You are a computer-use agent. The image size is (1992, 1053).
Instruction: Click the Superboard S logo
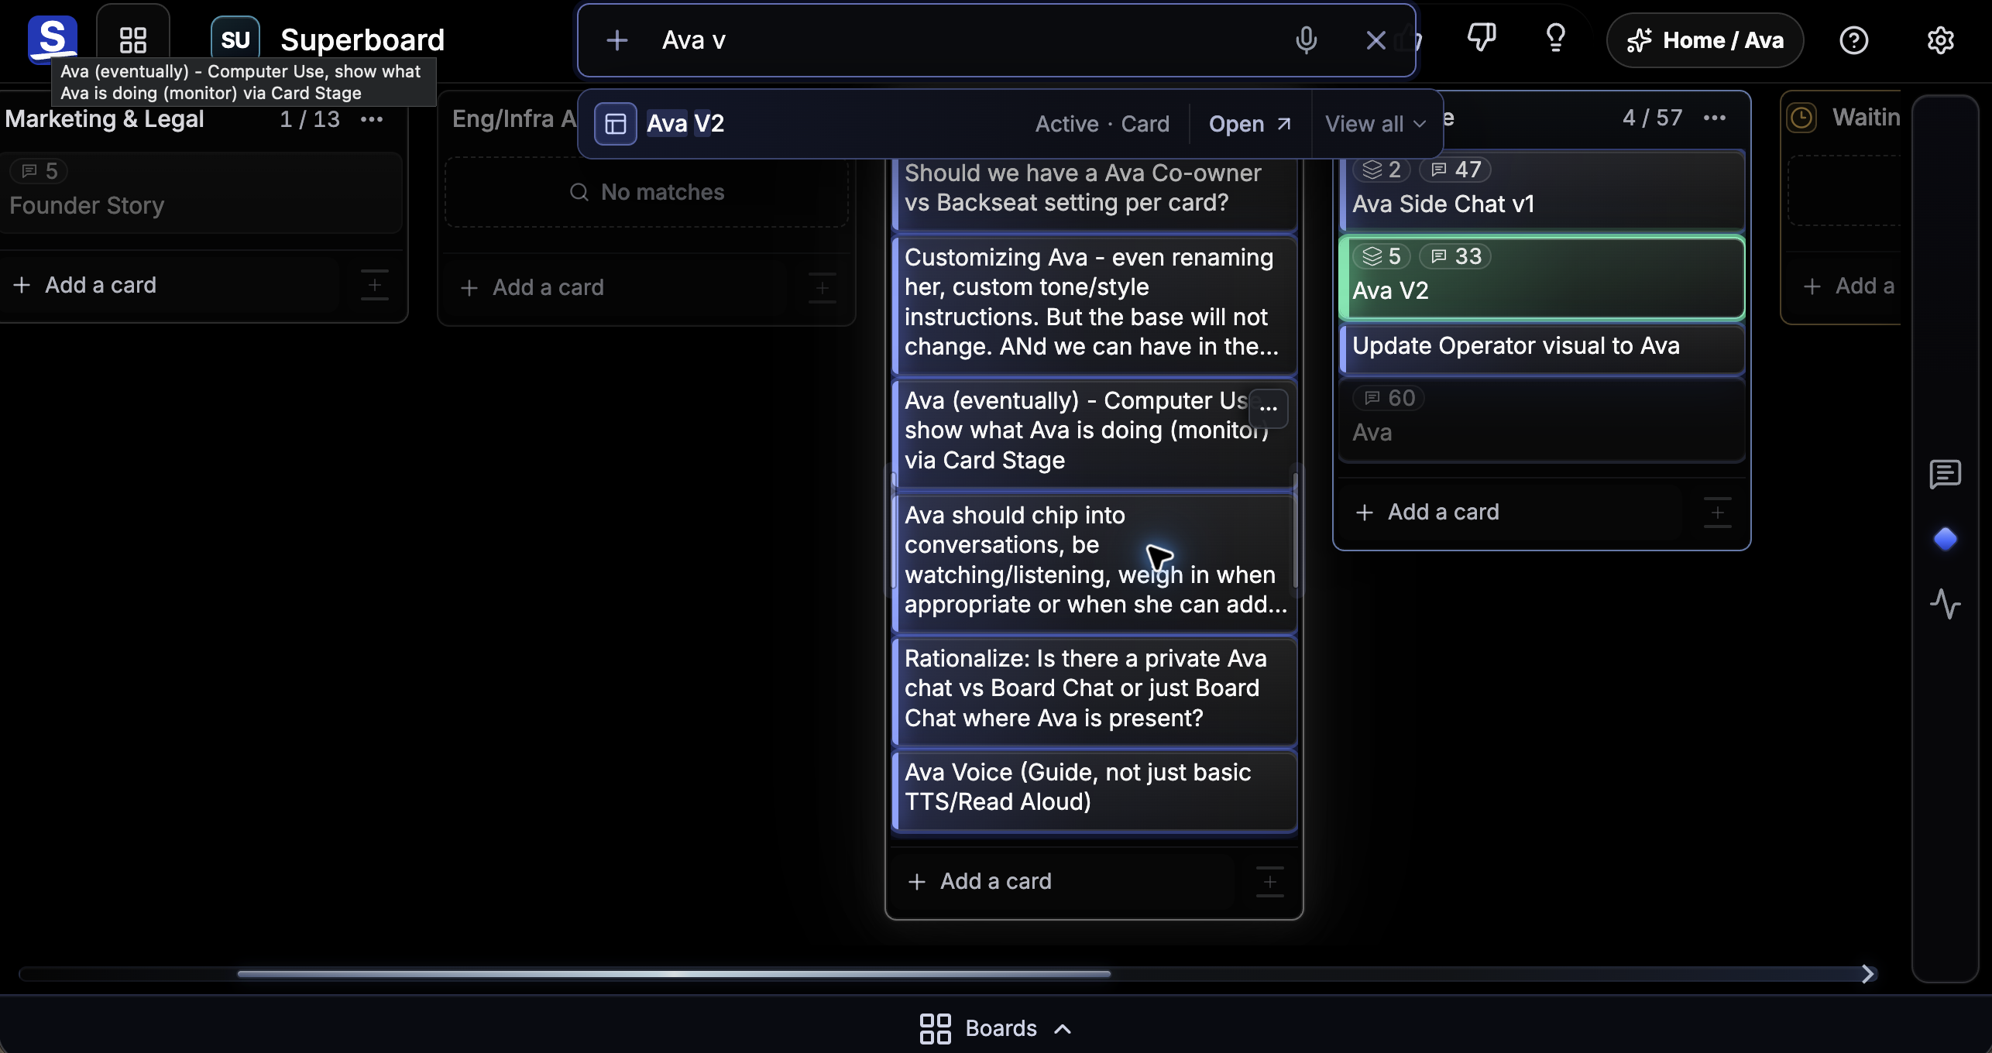[52, 39]
